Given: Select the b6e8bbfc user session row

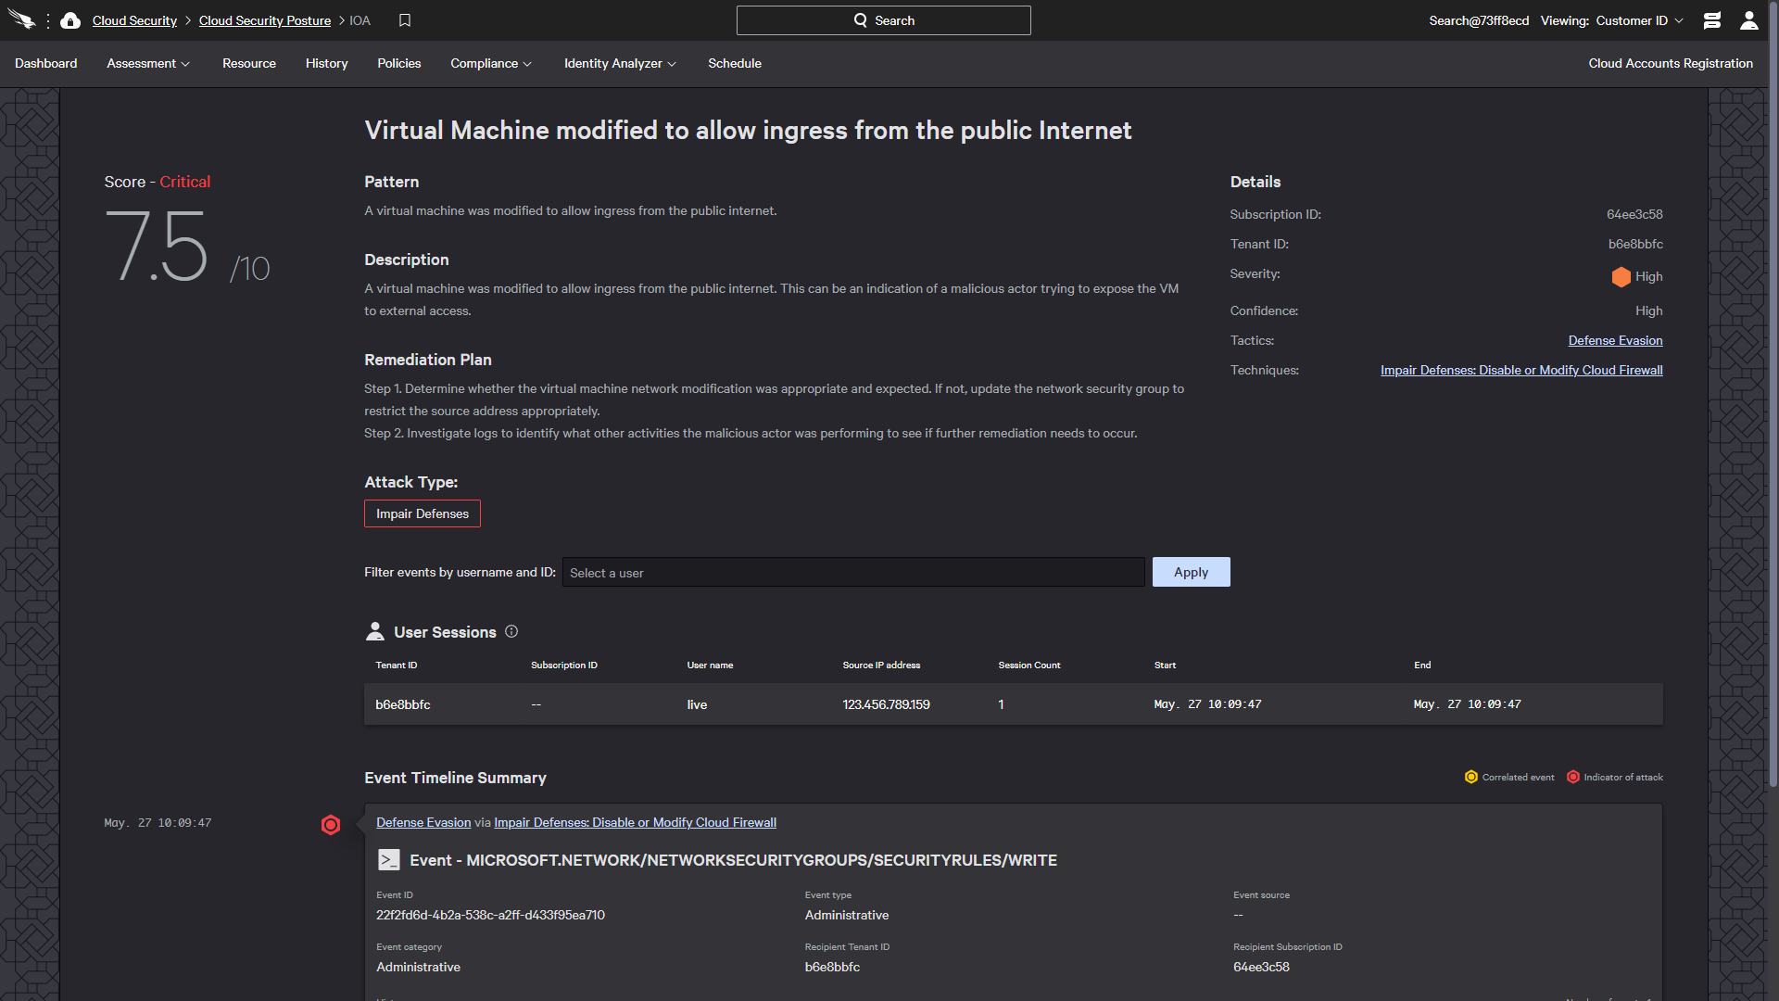Looking at the screenshot, I should (x=1013, y=704).
